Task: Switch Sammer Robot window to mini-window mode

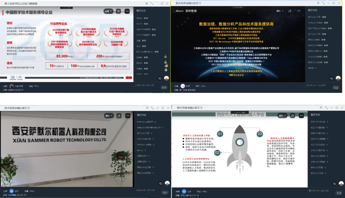Action: 147,108
